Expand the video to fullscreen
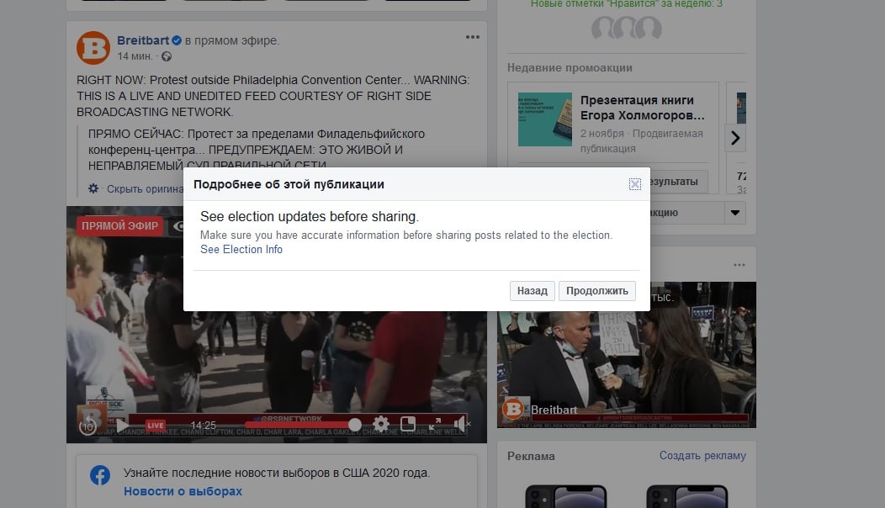Viewport: 885px width, 508px height. coord(435,424)
